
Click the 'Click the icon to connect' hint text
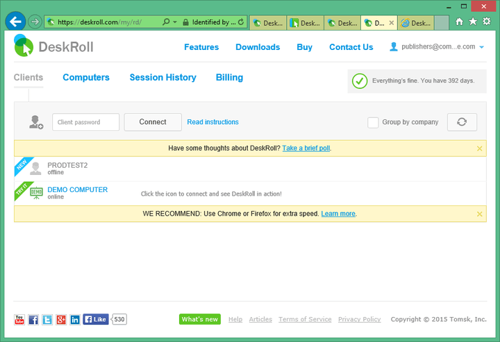[x=211, y=194]
